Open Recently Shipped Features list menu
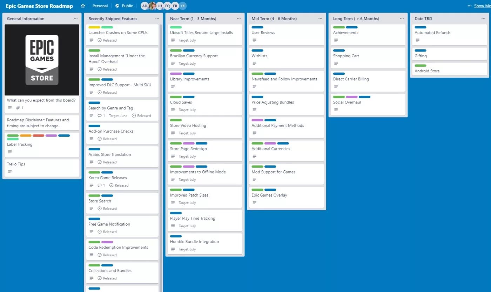This screenshot has width=491, height=292. 157,19
